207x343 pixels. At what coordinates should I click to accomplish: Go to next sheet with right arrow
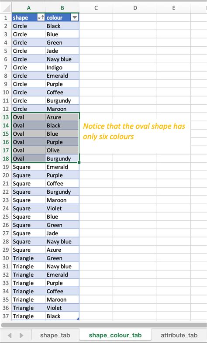(21, 335)
